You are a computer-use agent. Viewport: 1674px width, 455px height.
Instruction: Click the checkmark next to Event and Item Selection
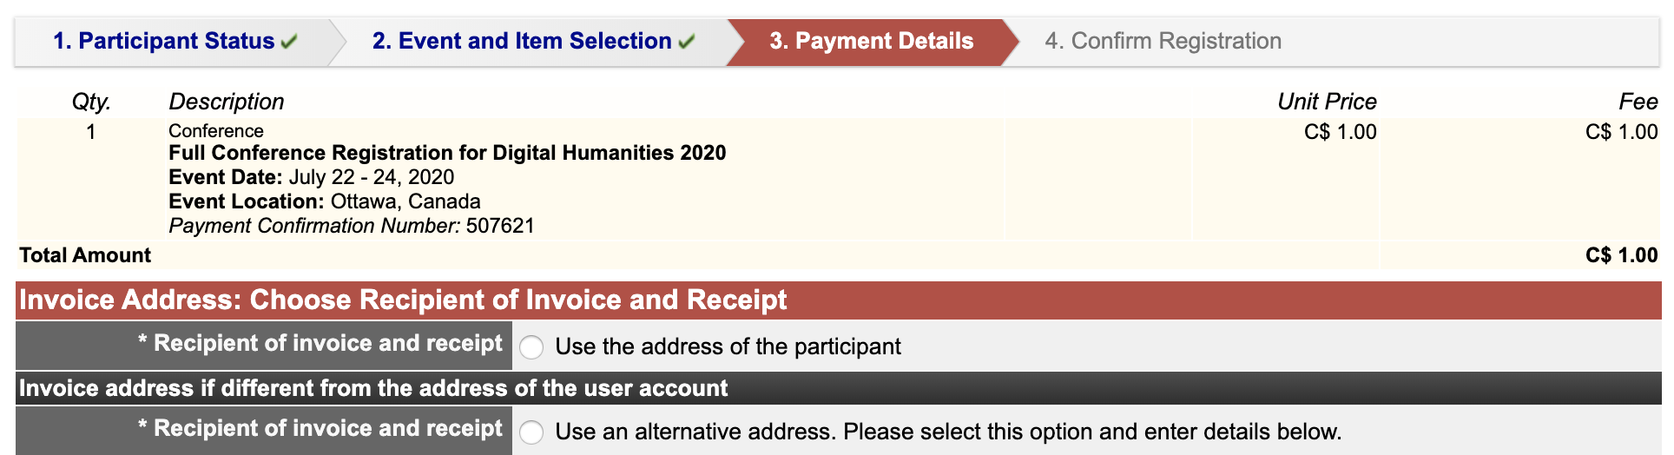[x=687, y=42]
